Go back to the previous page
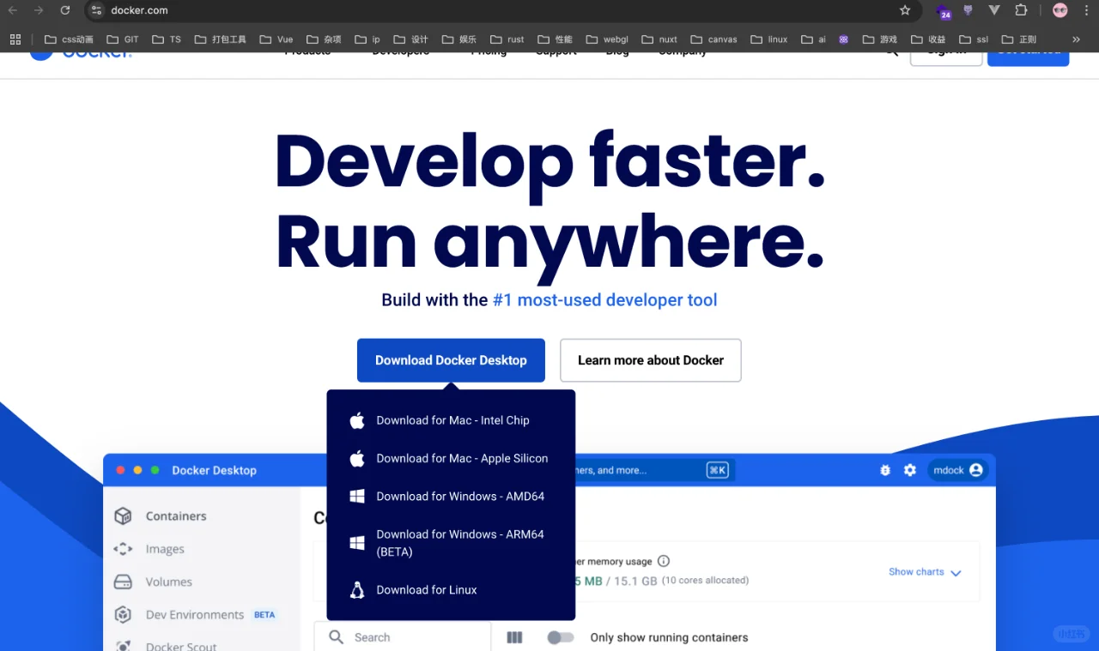The image size is (1099, 651). 12,10
